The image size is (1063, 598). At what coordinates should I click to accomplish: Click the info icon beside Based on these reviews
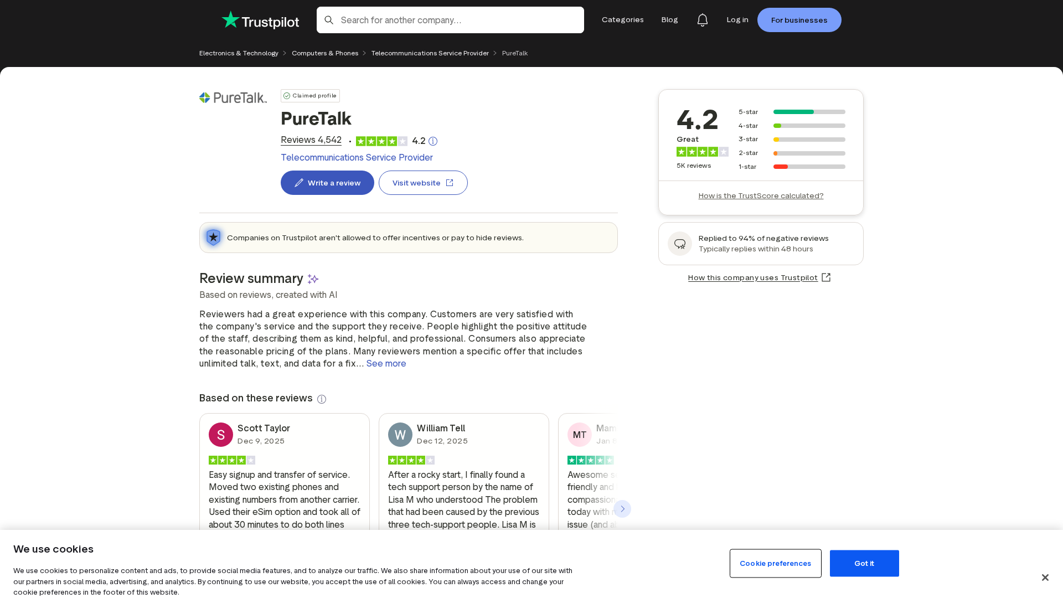tap(322, 399)
